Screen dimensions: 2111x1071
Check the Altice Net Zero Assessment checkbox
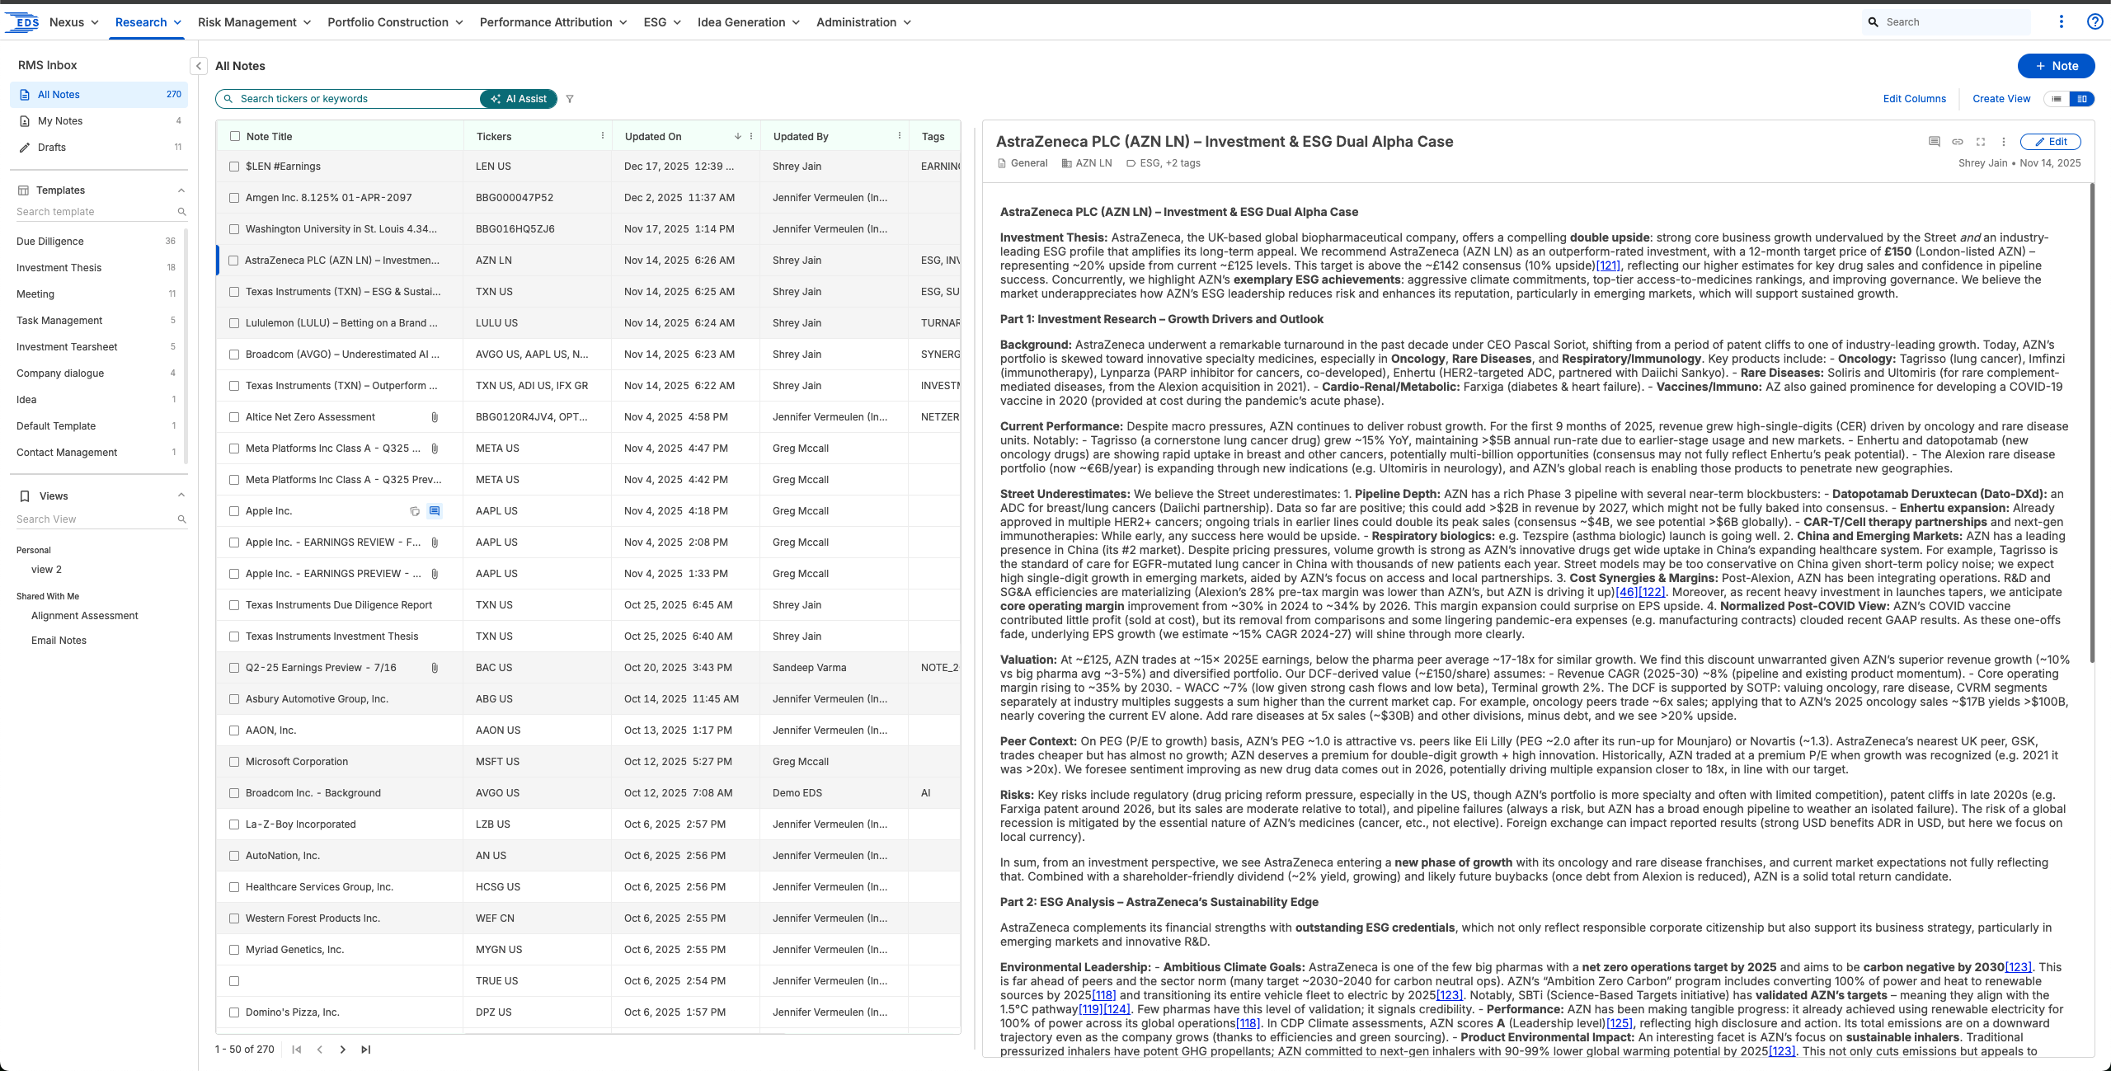tap(234, 417)
